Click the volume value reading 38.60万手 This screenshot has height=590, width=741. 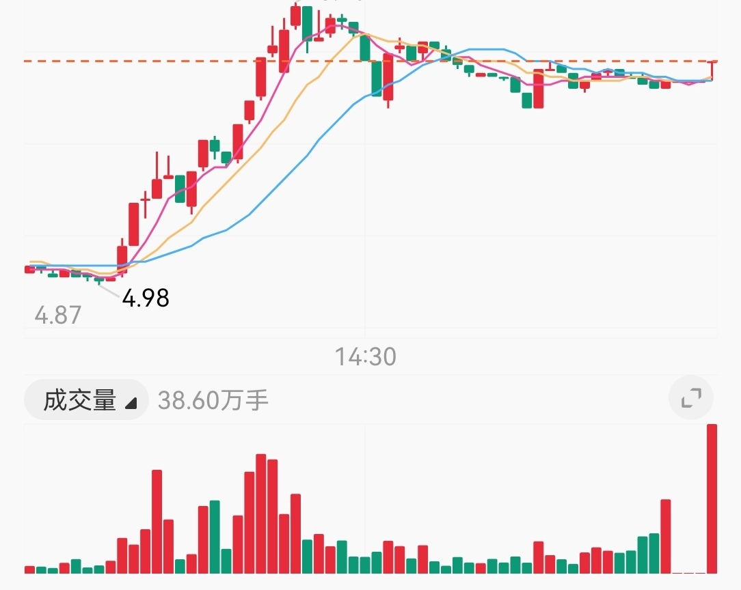(x=212, y=401)
